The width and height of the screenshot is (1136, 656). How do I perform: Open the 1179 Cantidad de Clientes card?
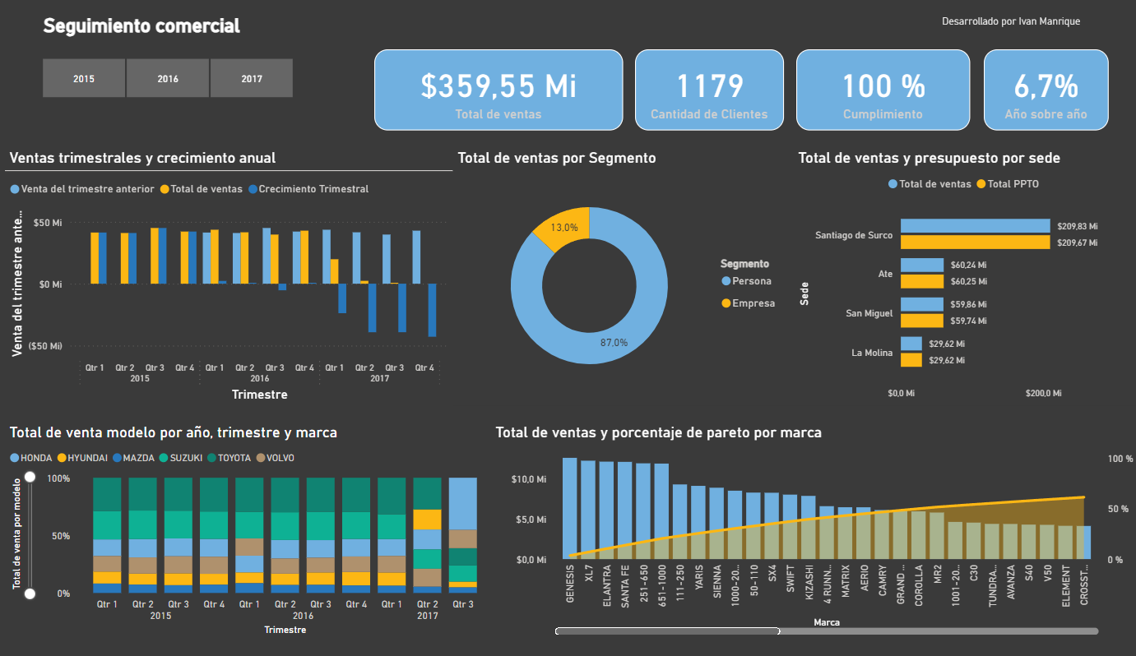point(709,90)
